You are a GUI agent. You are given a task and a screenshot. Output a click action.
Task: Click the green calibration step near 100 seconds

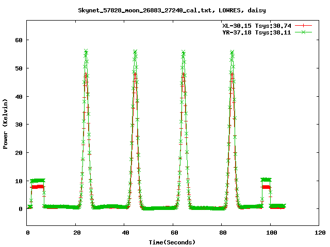266,180
